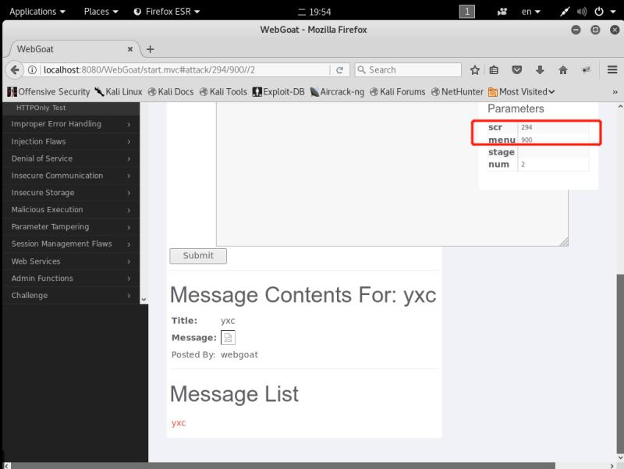Click the Submit button

point(198,256)
